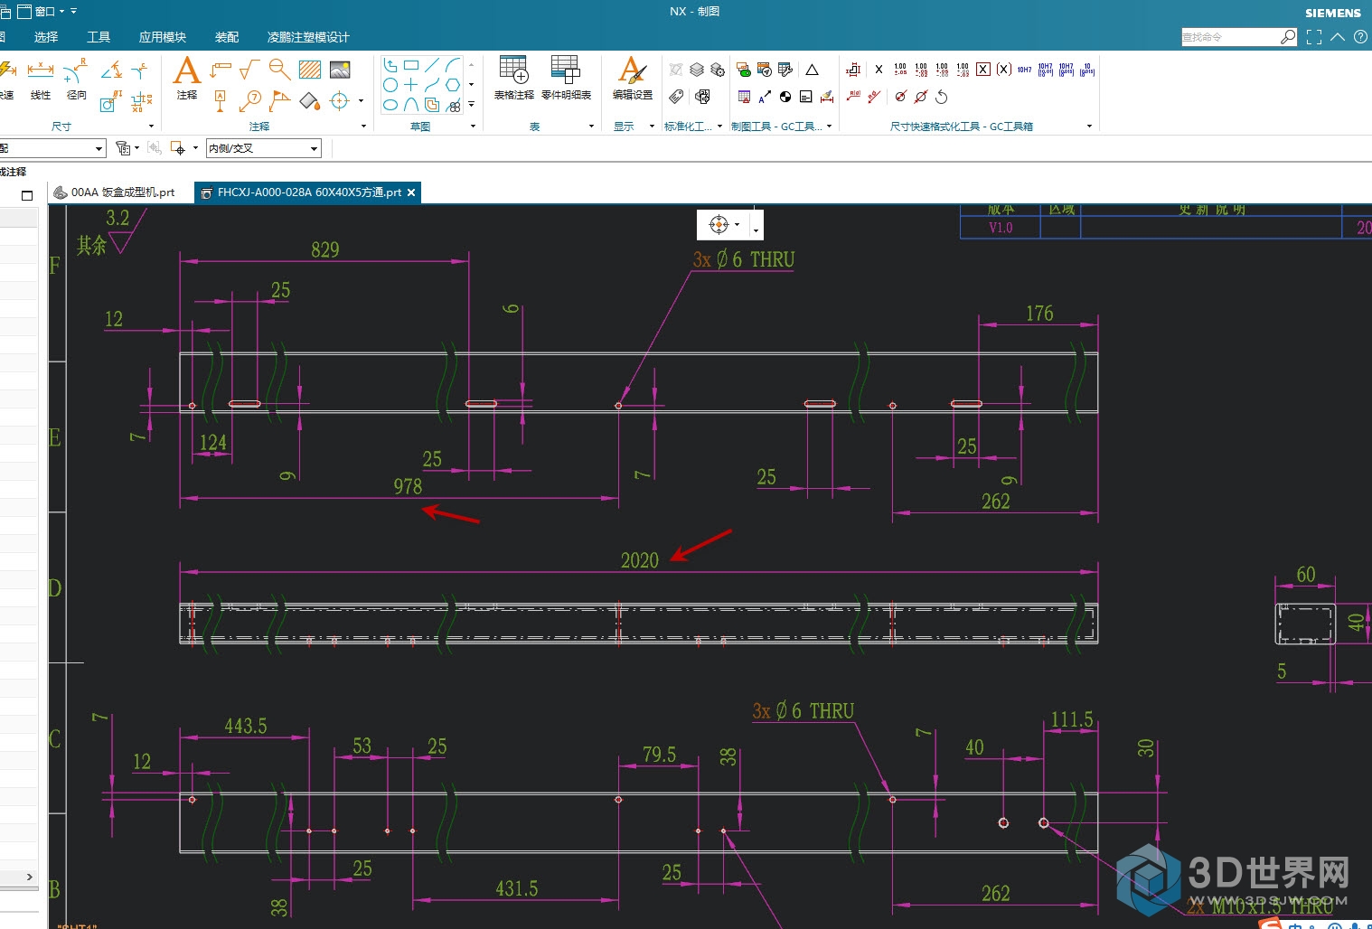Open the 选择 (Select) menu
Image resolution: width=1372 pixels, height=929 pixels.
(46, 37)
